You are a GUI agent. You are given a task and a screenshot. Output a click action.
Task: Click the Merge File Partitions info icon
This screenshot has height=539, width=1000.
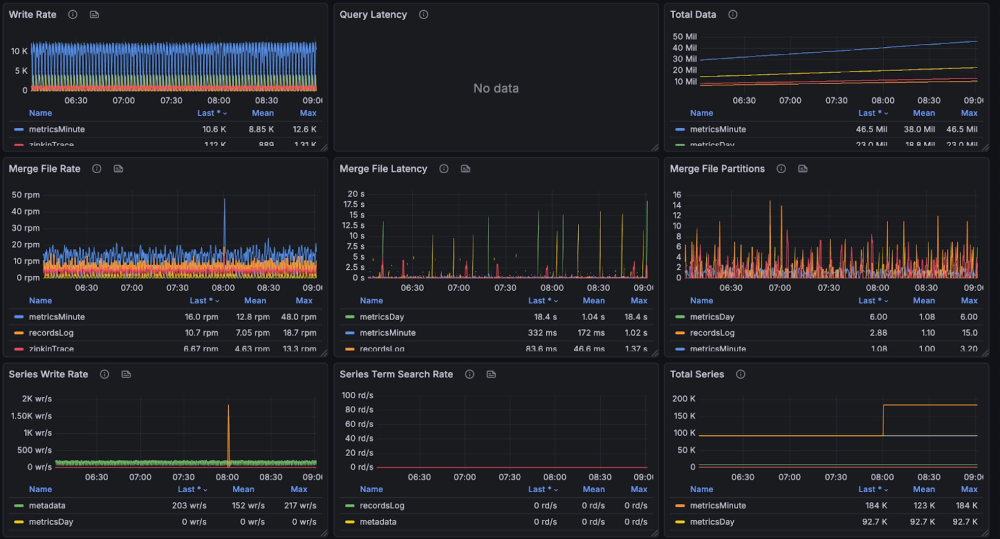coord(781,169)
